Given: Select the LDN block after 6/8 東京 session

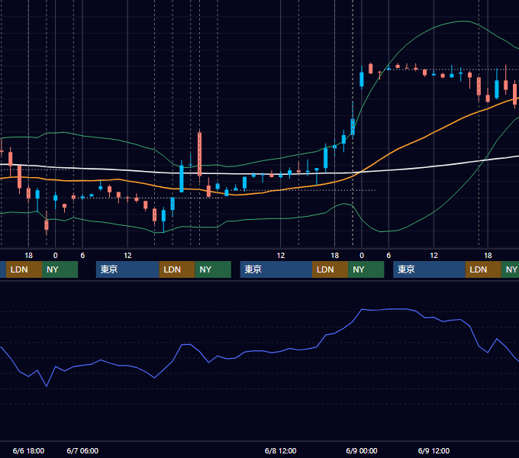Looking at the screenshot, I should 330,269.
